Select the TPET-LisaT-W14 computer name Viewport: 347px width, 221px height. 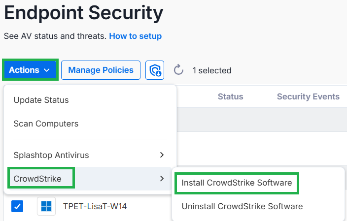tap(95, 206)
